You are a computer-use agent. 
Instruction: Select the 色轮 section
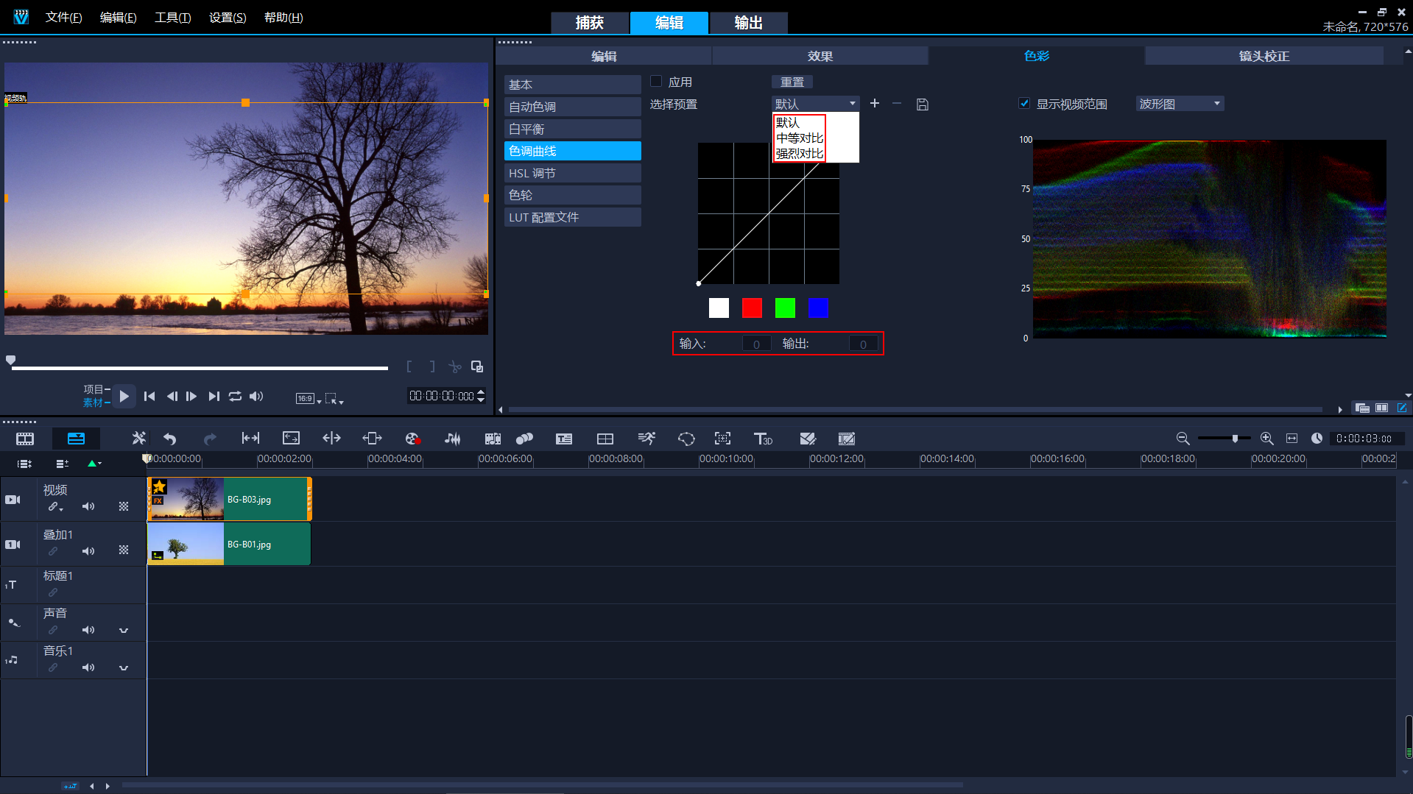coord(572,195)
